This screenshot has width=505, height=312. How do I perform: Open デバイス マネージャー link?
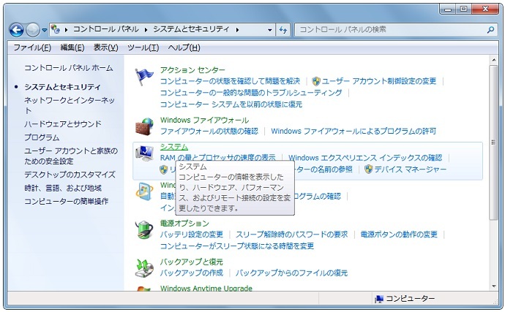point(411,170)
